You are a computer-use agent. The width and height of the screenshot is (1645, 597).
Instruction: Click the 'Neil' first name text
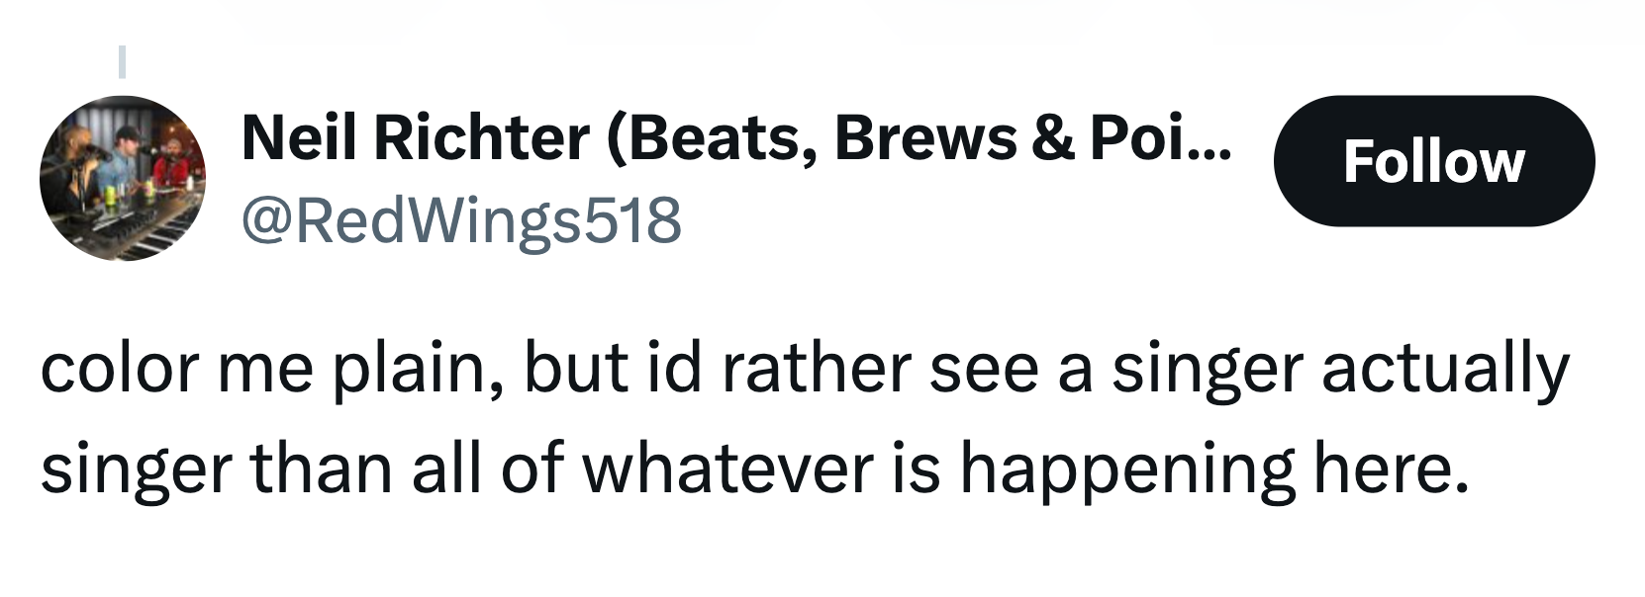[300, 137]
